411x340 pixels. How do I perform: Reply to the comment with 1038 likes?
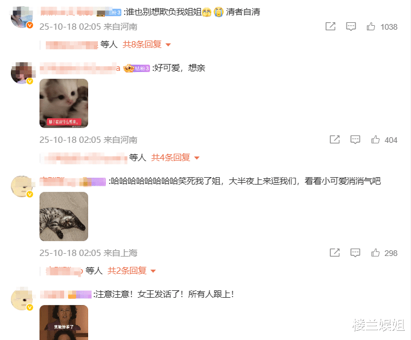[351, 27]
